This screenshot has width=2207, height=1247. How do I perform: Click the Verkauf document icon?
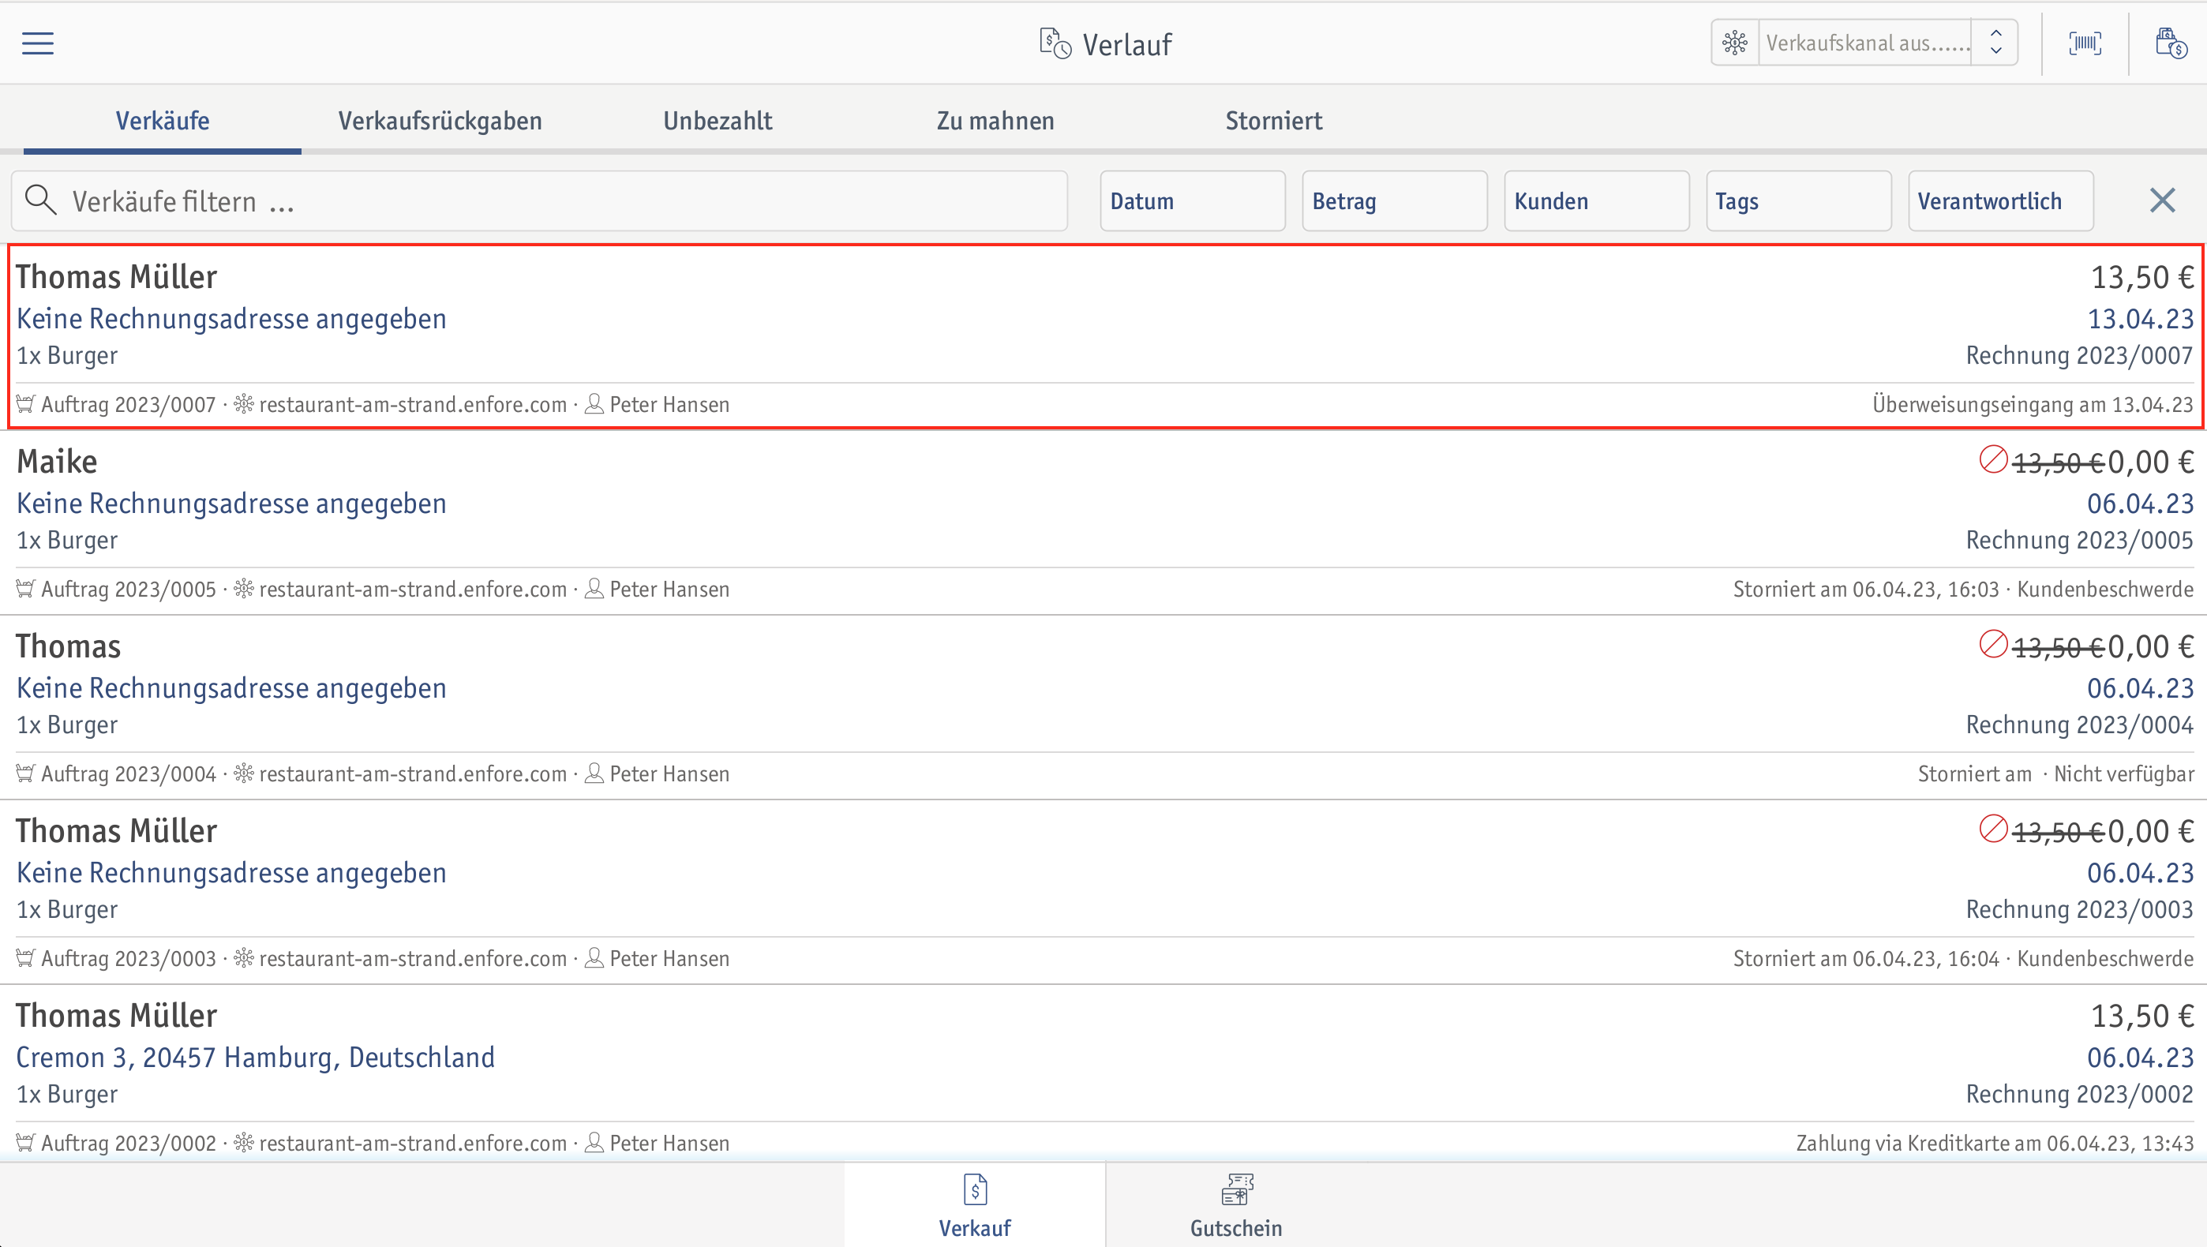[975, 1189]
